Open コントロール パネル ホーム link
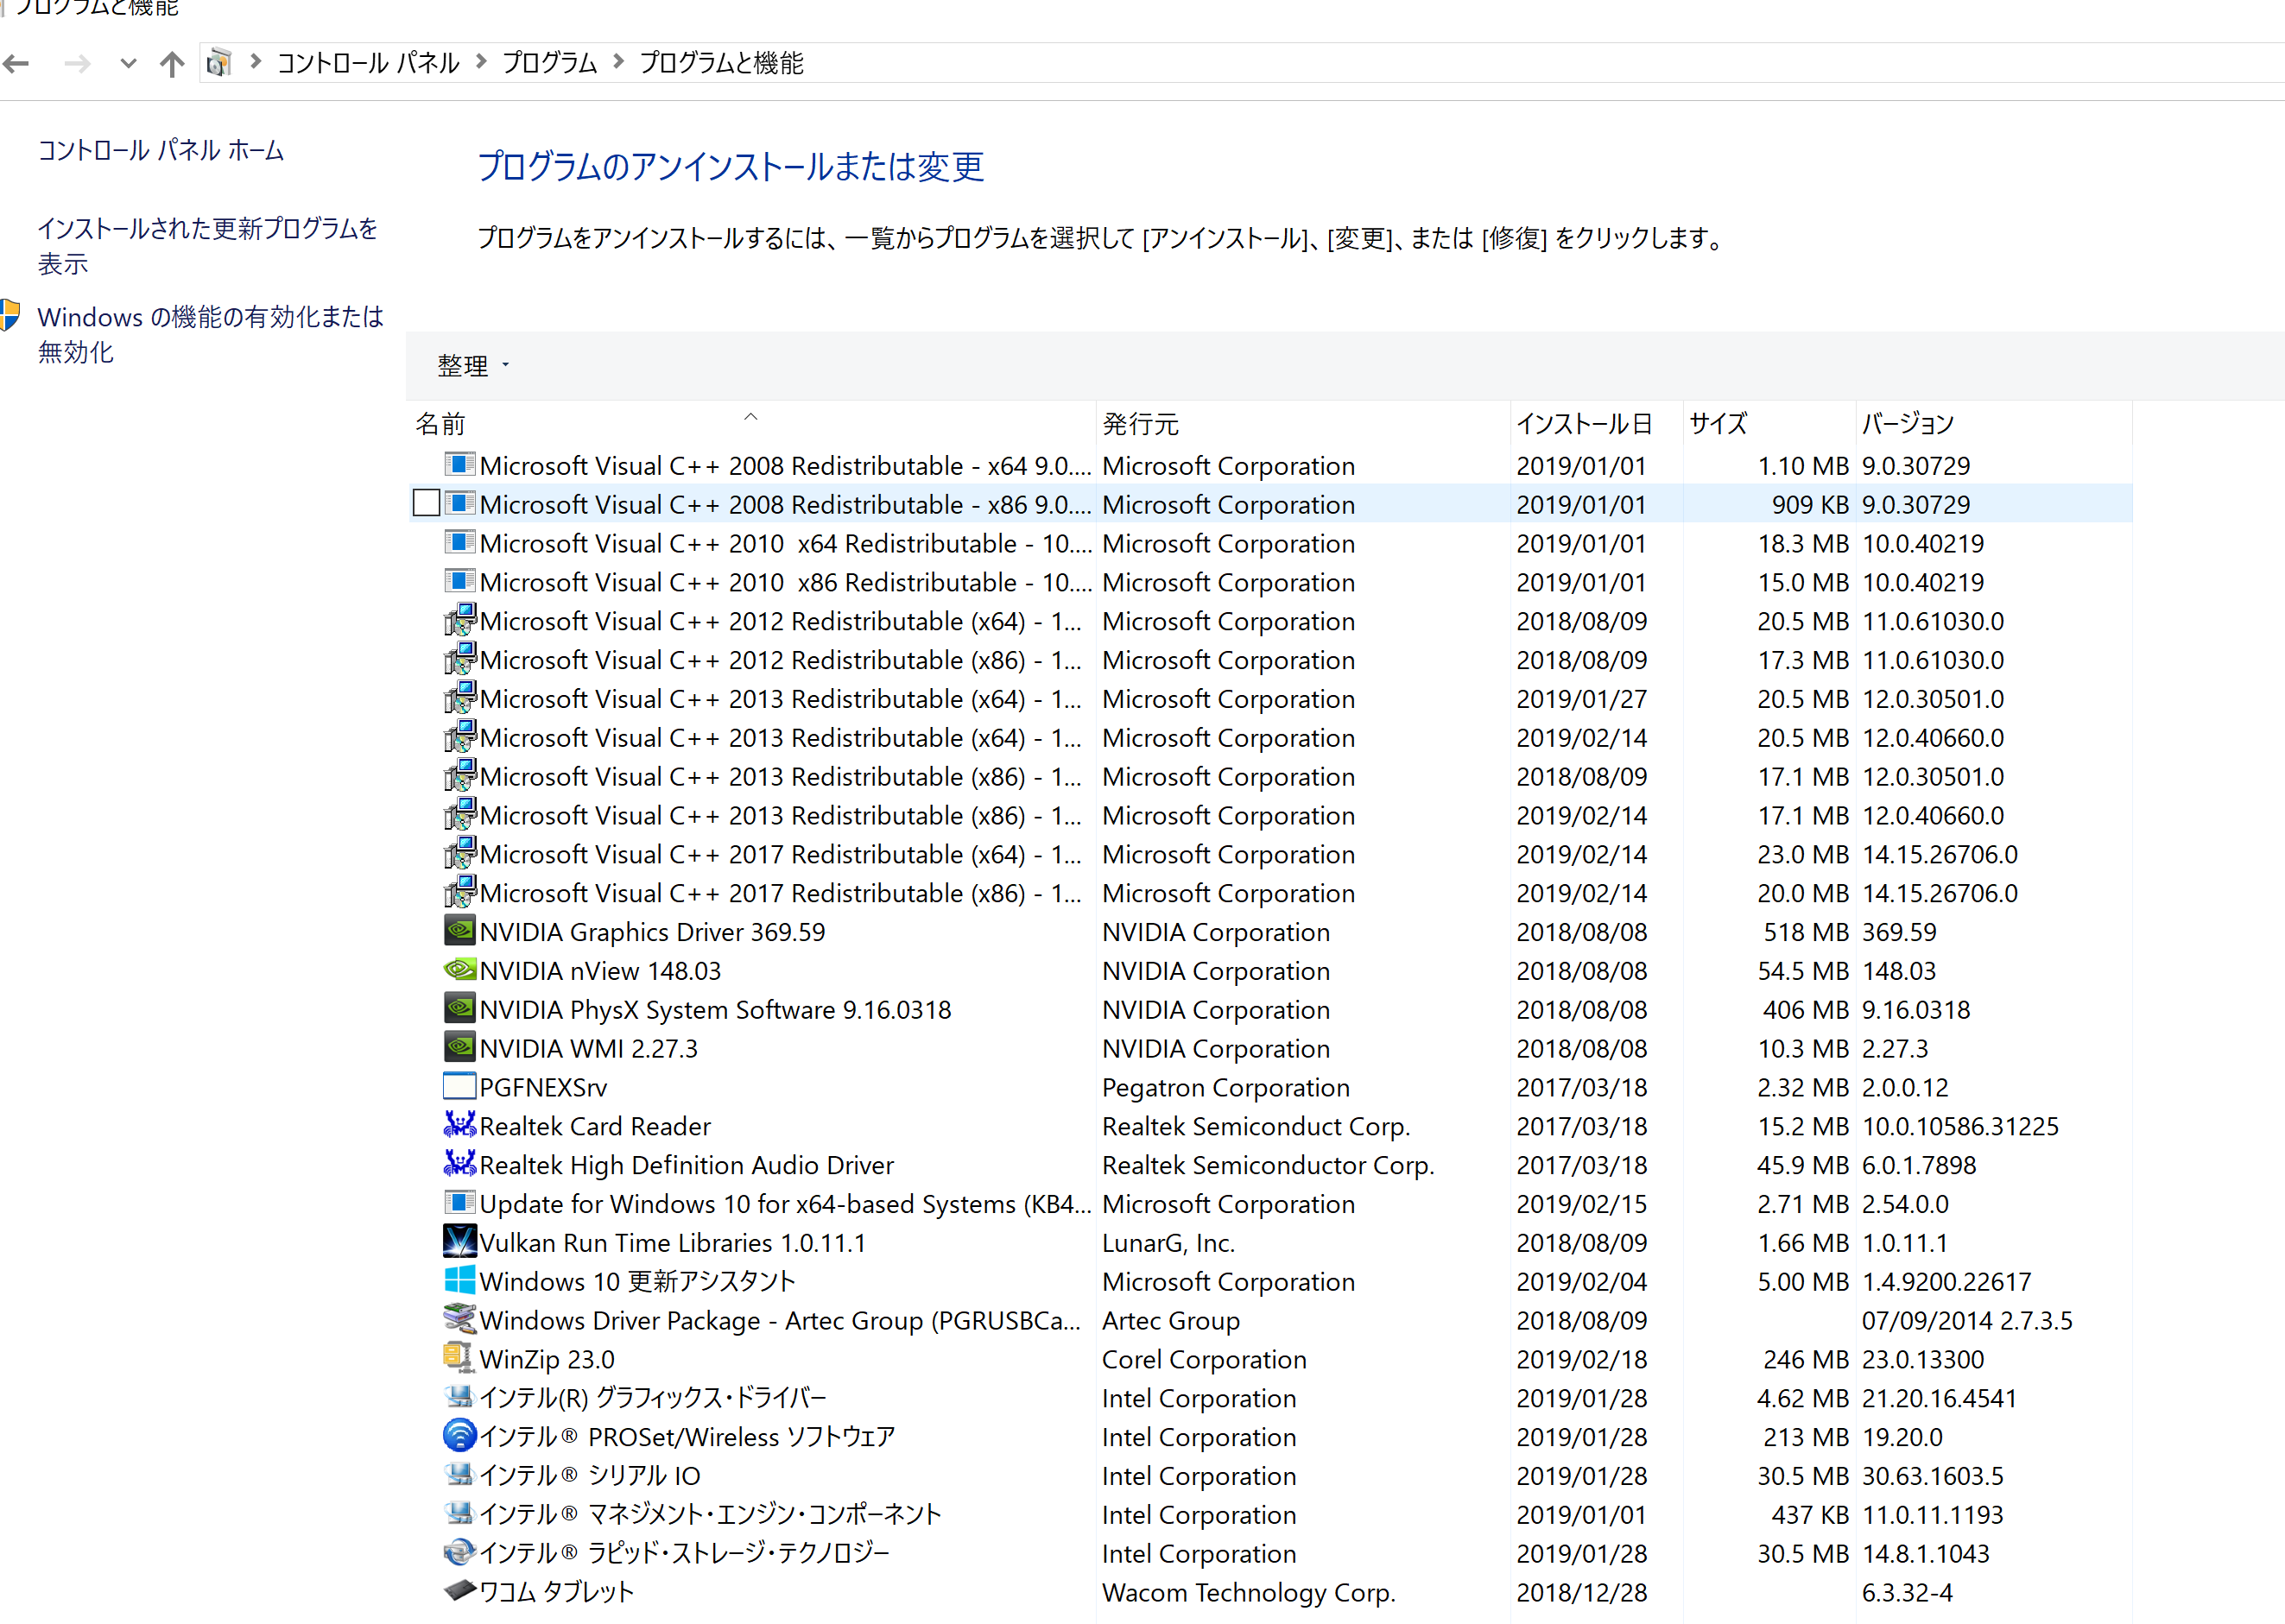Viewport: 2285px width, 1624px height. point(161,150)
